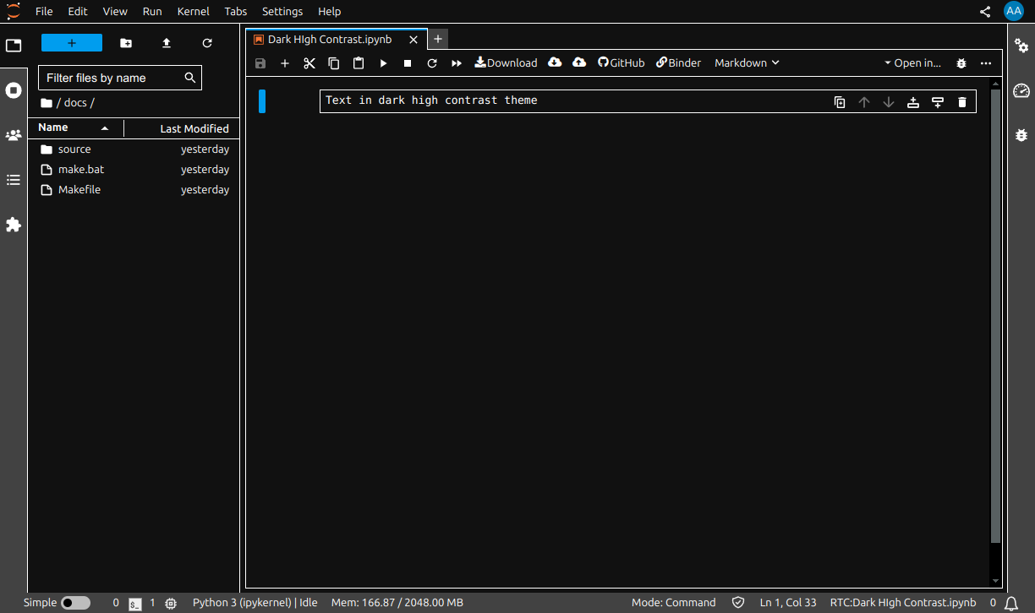Duplicate the cell using cell toolbar icon
Screen dimensions: 1035x613
pyautogui.click(x=840, y=102)
